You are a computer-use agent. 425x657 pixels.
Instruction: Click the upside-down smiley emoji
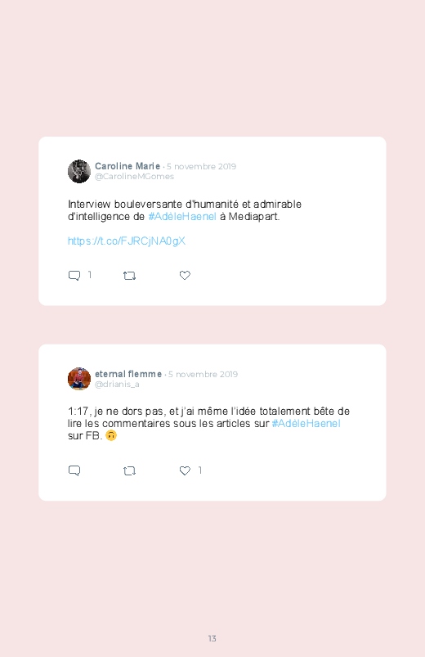pos(111,435)
